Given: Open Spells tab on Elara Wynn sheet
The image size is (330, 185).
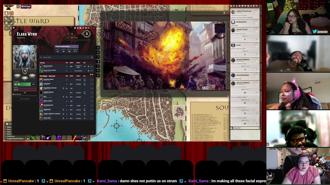Looking at the screenshot, I should click(x=98, y=62).
